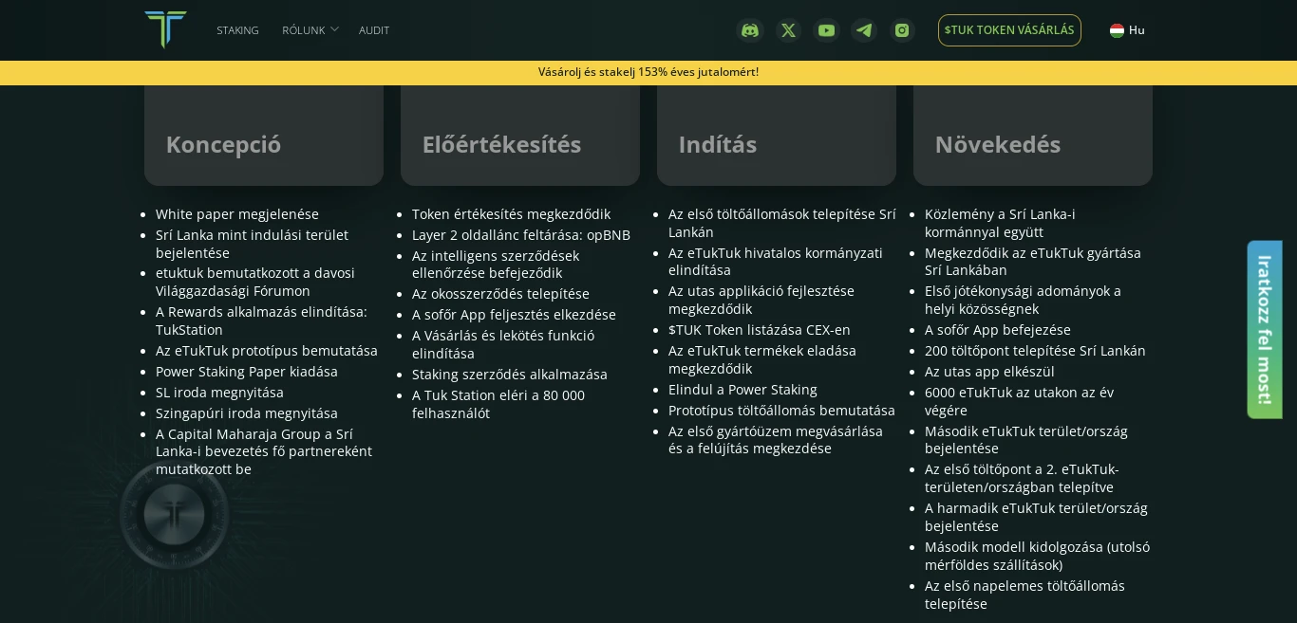
Task: Click 'Az eTukTuk prototípus bemutatása' text
Action: tap(267, 351)
